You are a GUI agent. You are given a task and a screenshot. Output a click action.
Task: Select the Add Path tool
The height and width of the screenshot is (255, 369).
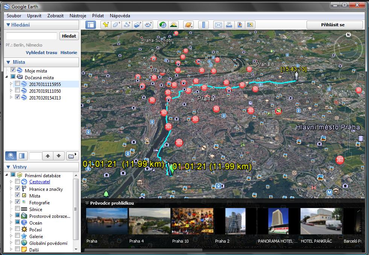click(127, 25)
